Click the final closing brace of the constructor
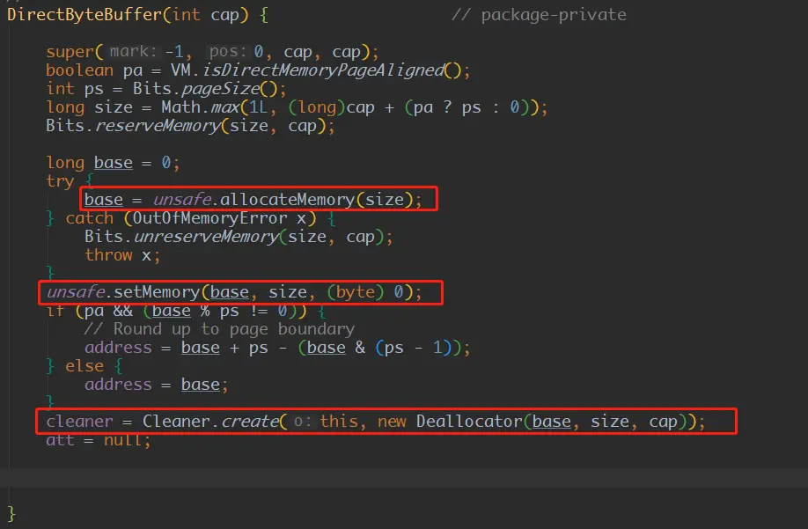The height and width of the screenshot is (529, 808). point(11,514)
